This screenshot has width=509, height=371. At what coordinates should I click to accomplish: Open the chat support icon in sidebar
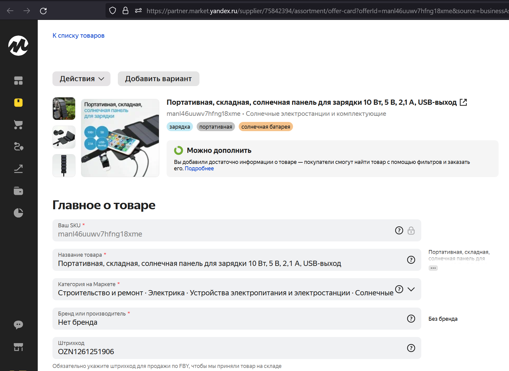pyautogui.click(x=18, y=324)
